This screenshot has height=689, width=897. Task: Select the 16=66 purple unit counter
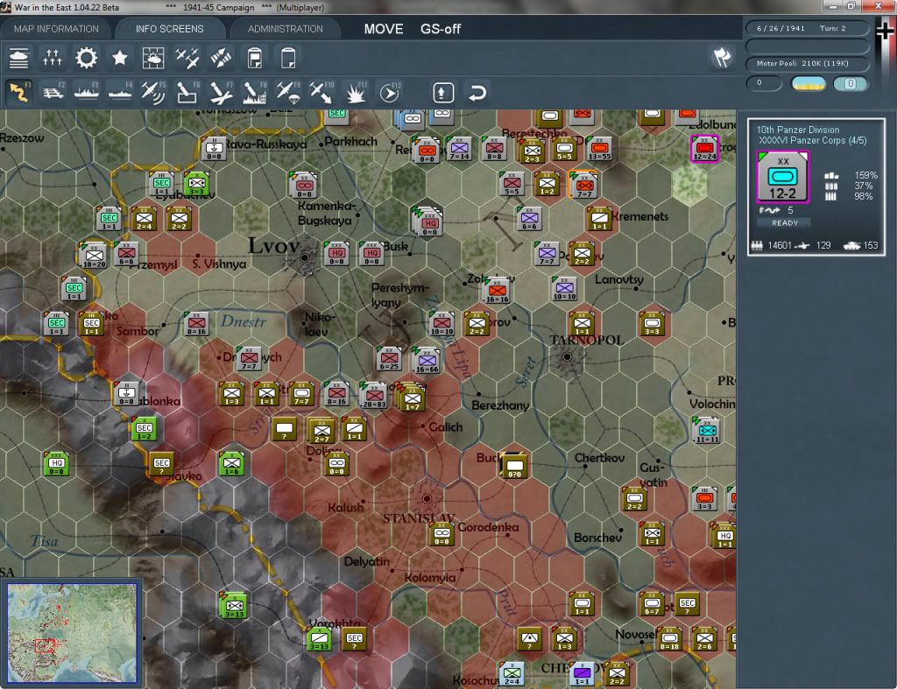point(427,361)
